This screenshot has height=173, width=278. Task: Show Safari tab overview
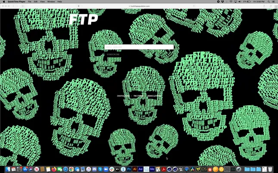click(271, 6)
